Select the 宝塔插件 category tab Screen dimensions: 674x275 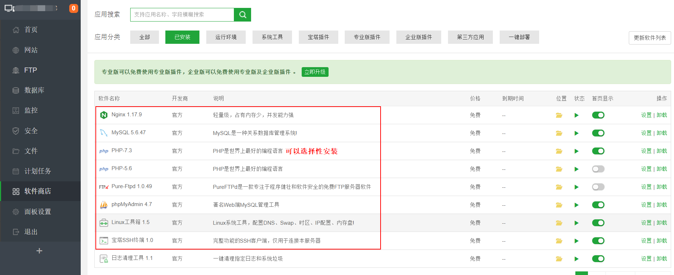click(x=319, y=37)
